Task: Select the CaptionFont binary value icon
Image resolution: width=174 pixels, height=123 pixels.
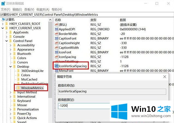Action: click(57, 38)
